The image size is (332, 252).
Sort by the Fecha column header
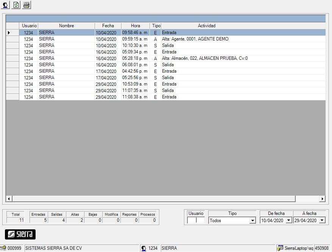point(108,26)
